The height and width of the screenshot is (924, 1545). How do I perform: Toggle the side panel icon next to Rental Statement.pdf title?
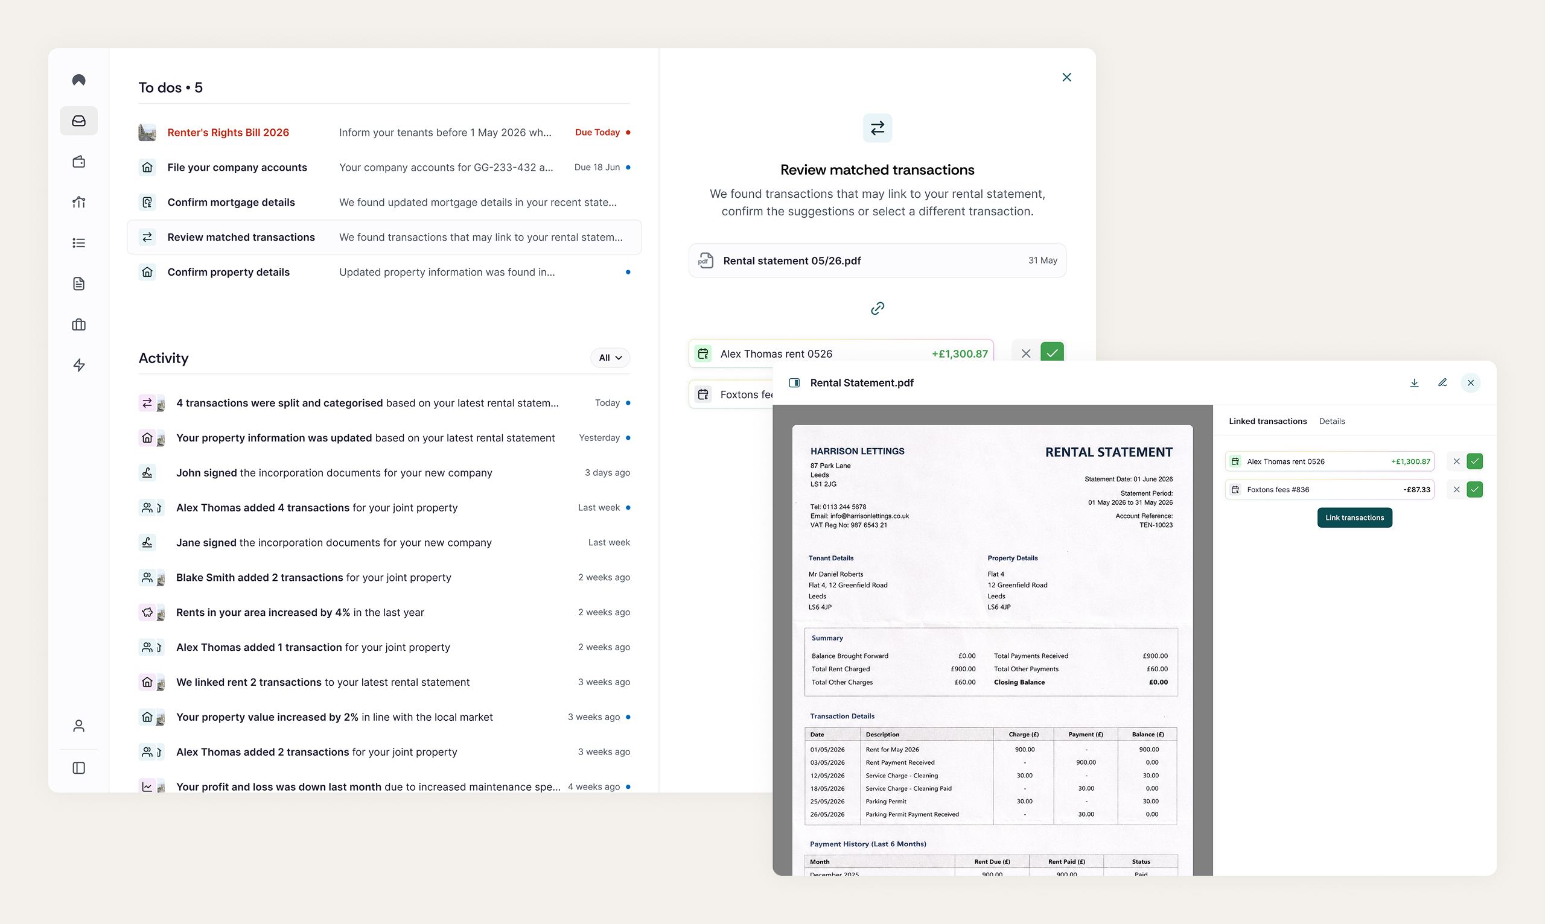[794, 382]
